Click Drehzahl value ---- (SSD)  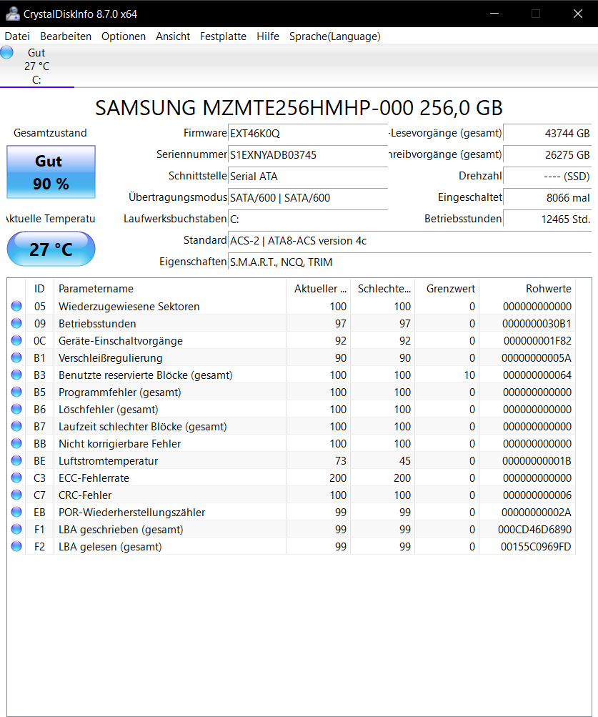[x=547, y=176]
